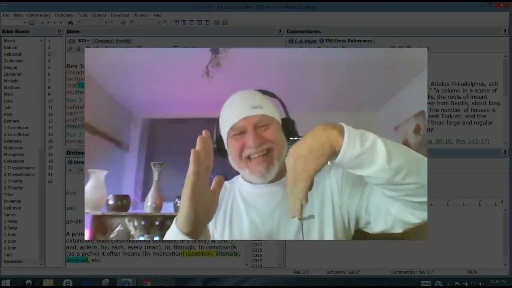The image size is (512, 288).
Task: Pin the Commentaries panel
Action: (505, 31)
